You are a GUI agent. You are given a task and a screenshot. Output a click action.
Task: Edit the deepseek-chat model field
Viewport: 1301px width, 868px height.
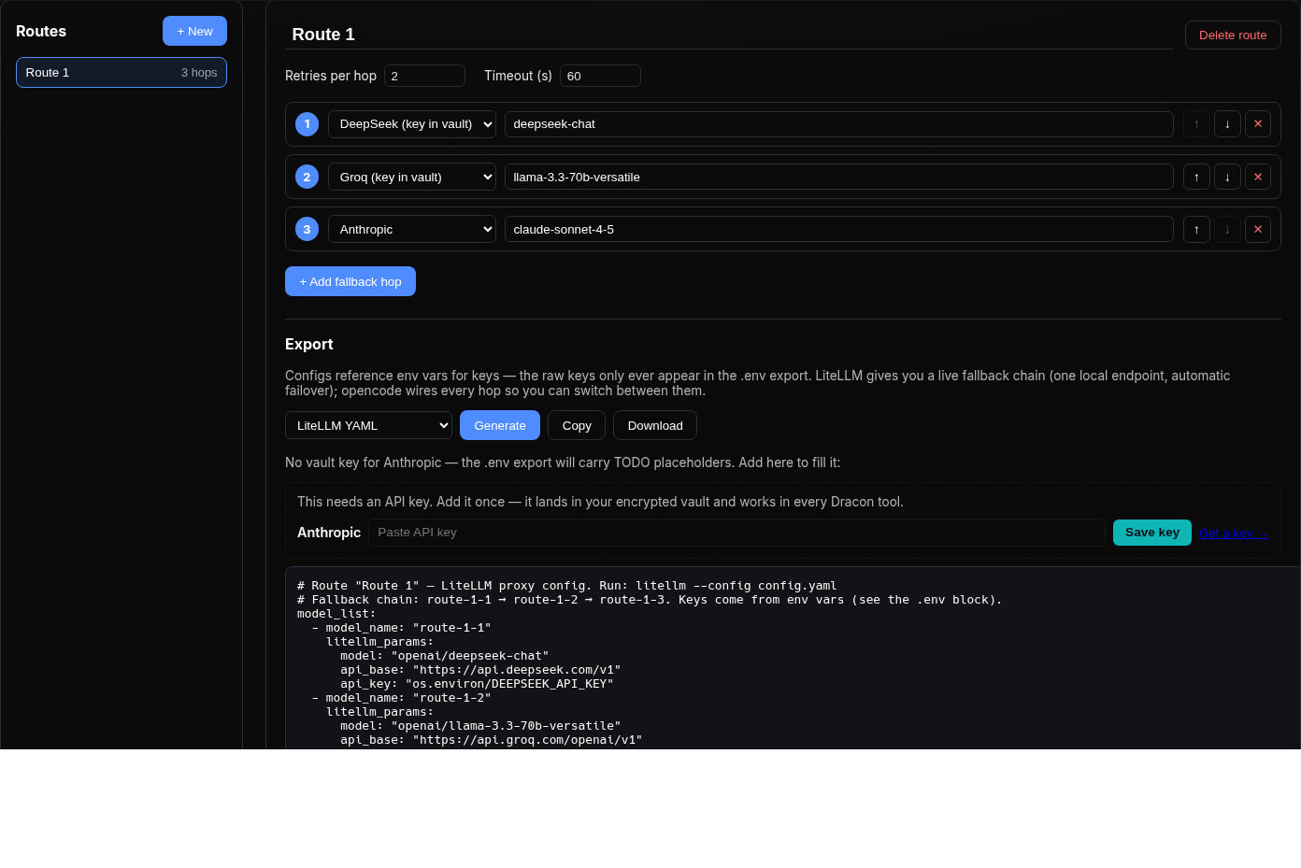839,124
